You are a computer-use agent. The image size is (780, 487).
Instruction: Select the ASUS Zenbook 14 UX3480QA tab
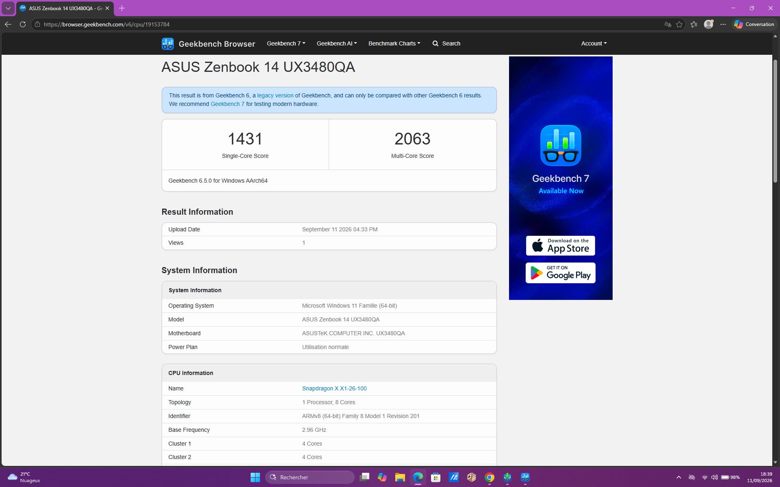65,8
